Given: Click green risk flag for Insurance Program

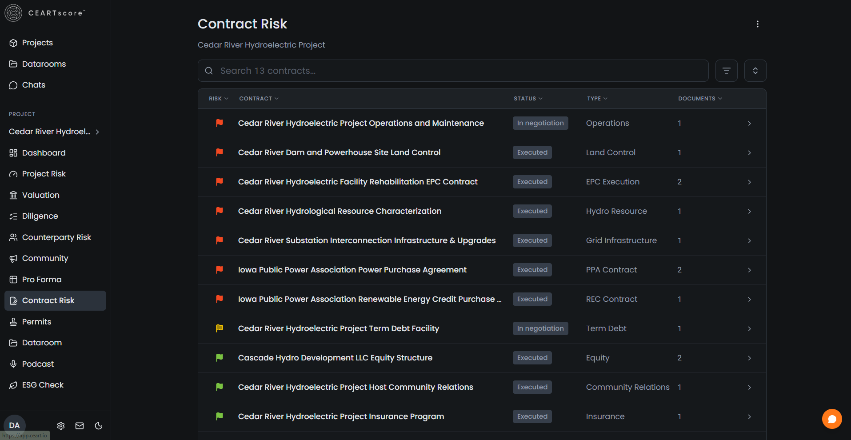Looking at the screenshot, I should point(220,416).
